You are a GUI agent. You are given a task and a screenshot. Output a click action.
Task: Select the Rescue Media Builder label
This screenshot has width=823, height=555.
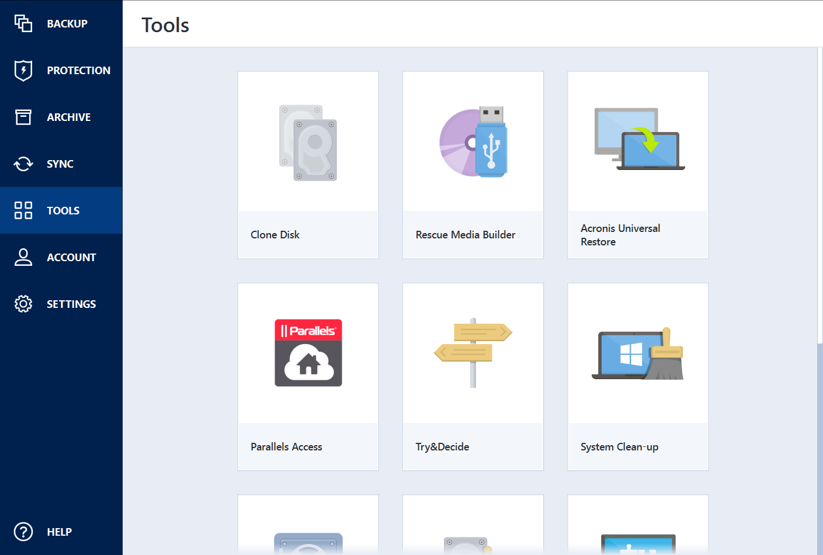(x=466, y=235)
